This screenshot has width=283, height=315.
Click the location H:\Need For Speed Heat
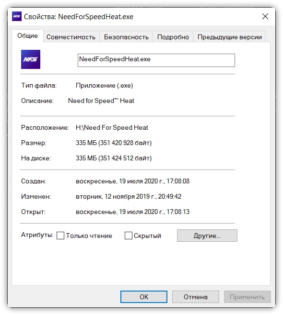click(112, 127)
